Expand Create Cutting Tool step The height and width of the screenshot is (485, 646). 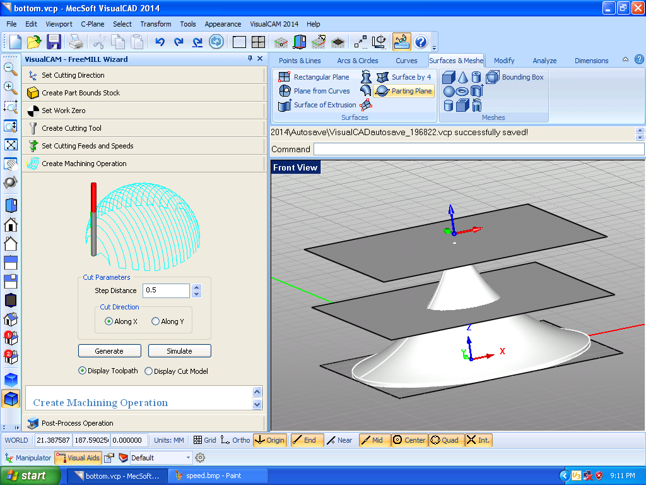144,128
